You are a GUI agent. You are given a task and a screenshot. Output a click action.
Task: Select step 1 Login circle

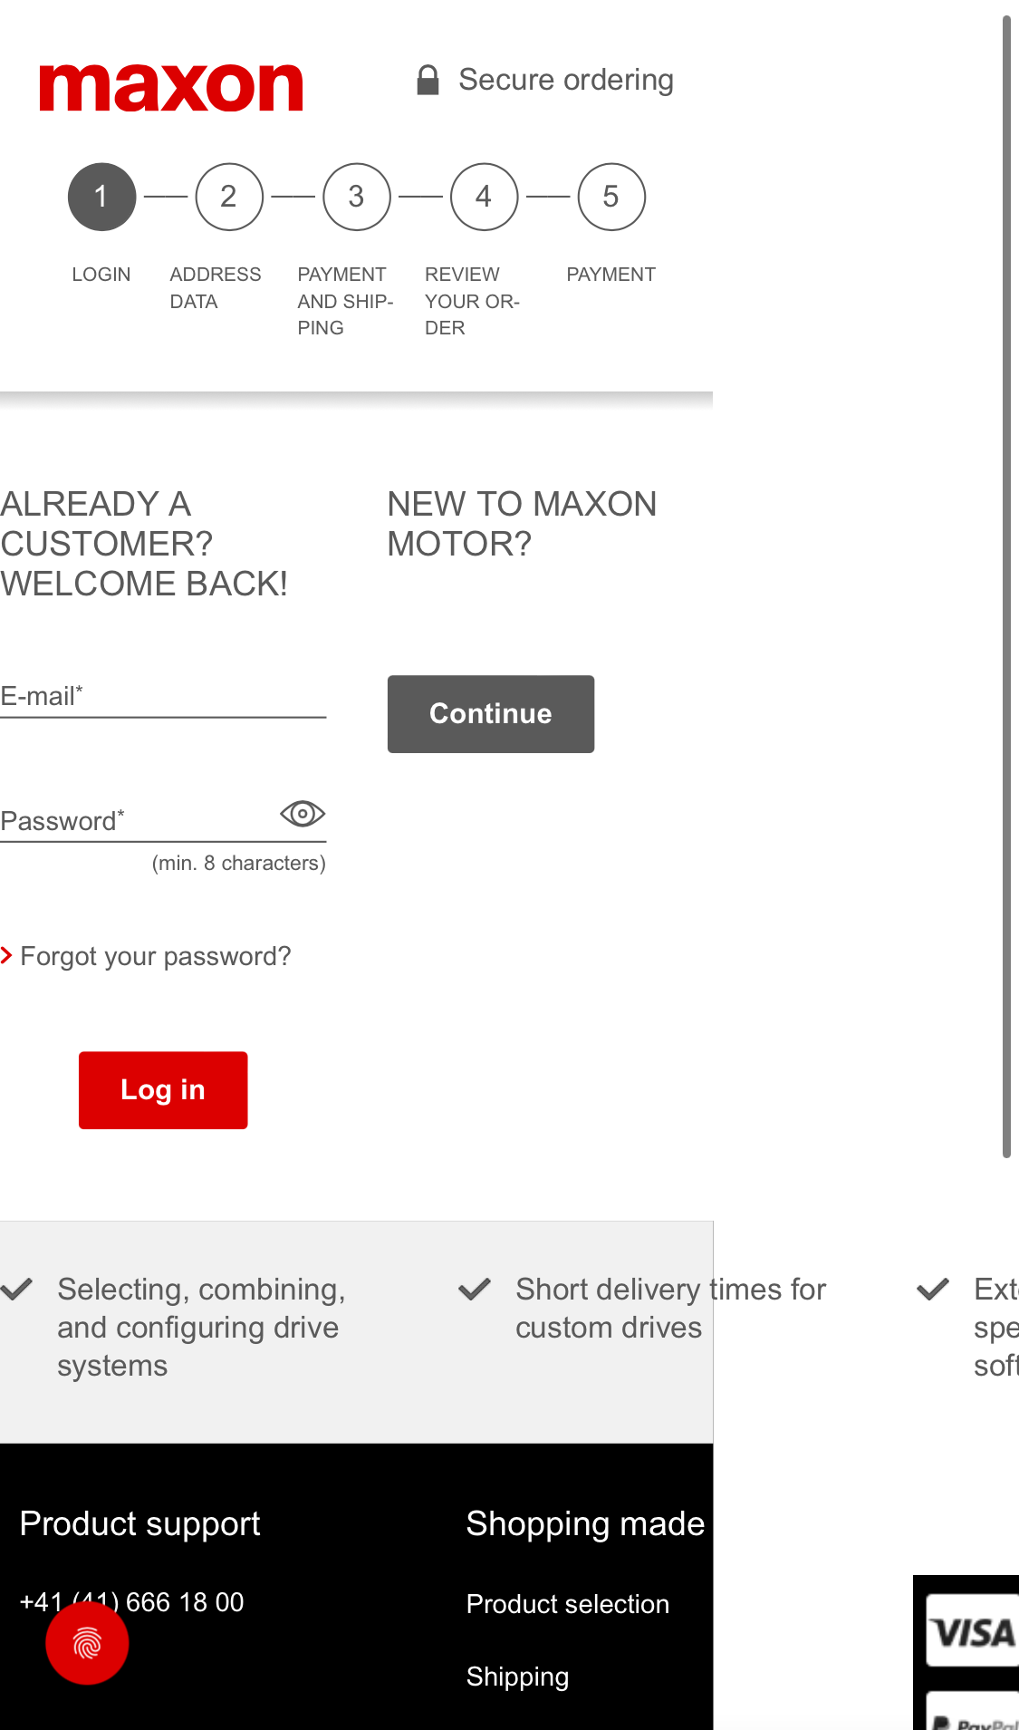click(101, 197)
